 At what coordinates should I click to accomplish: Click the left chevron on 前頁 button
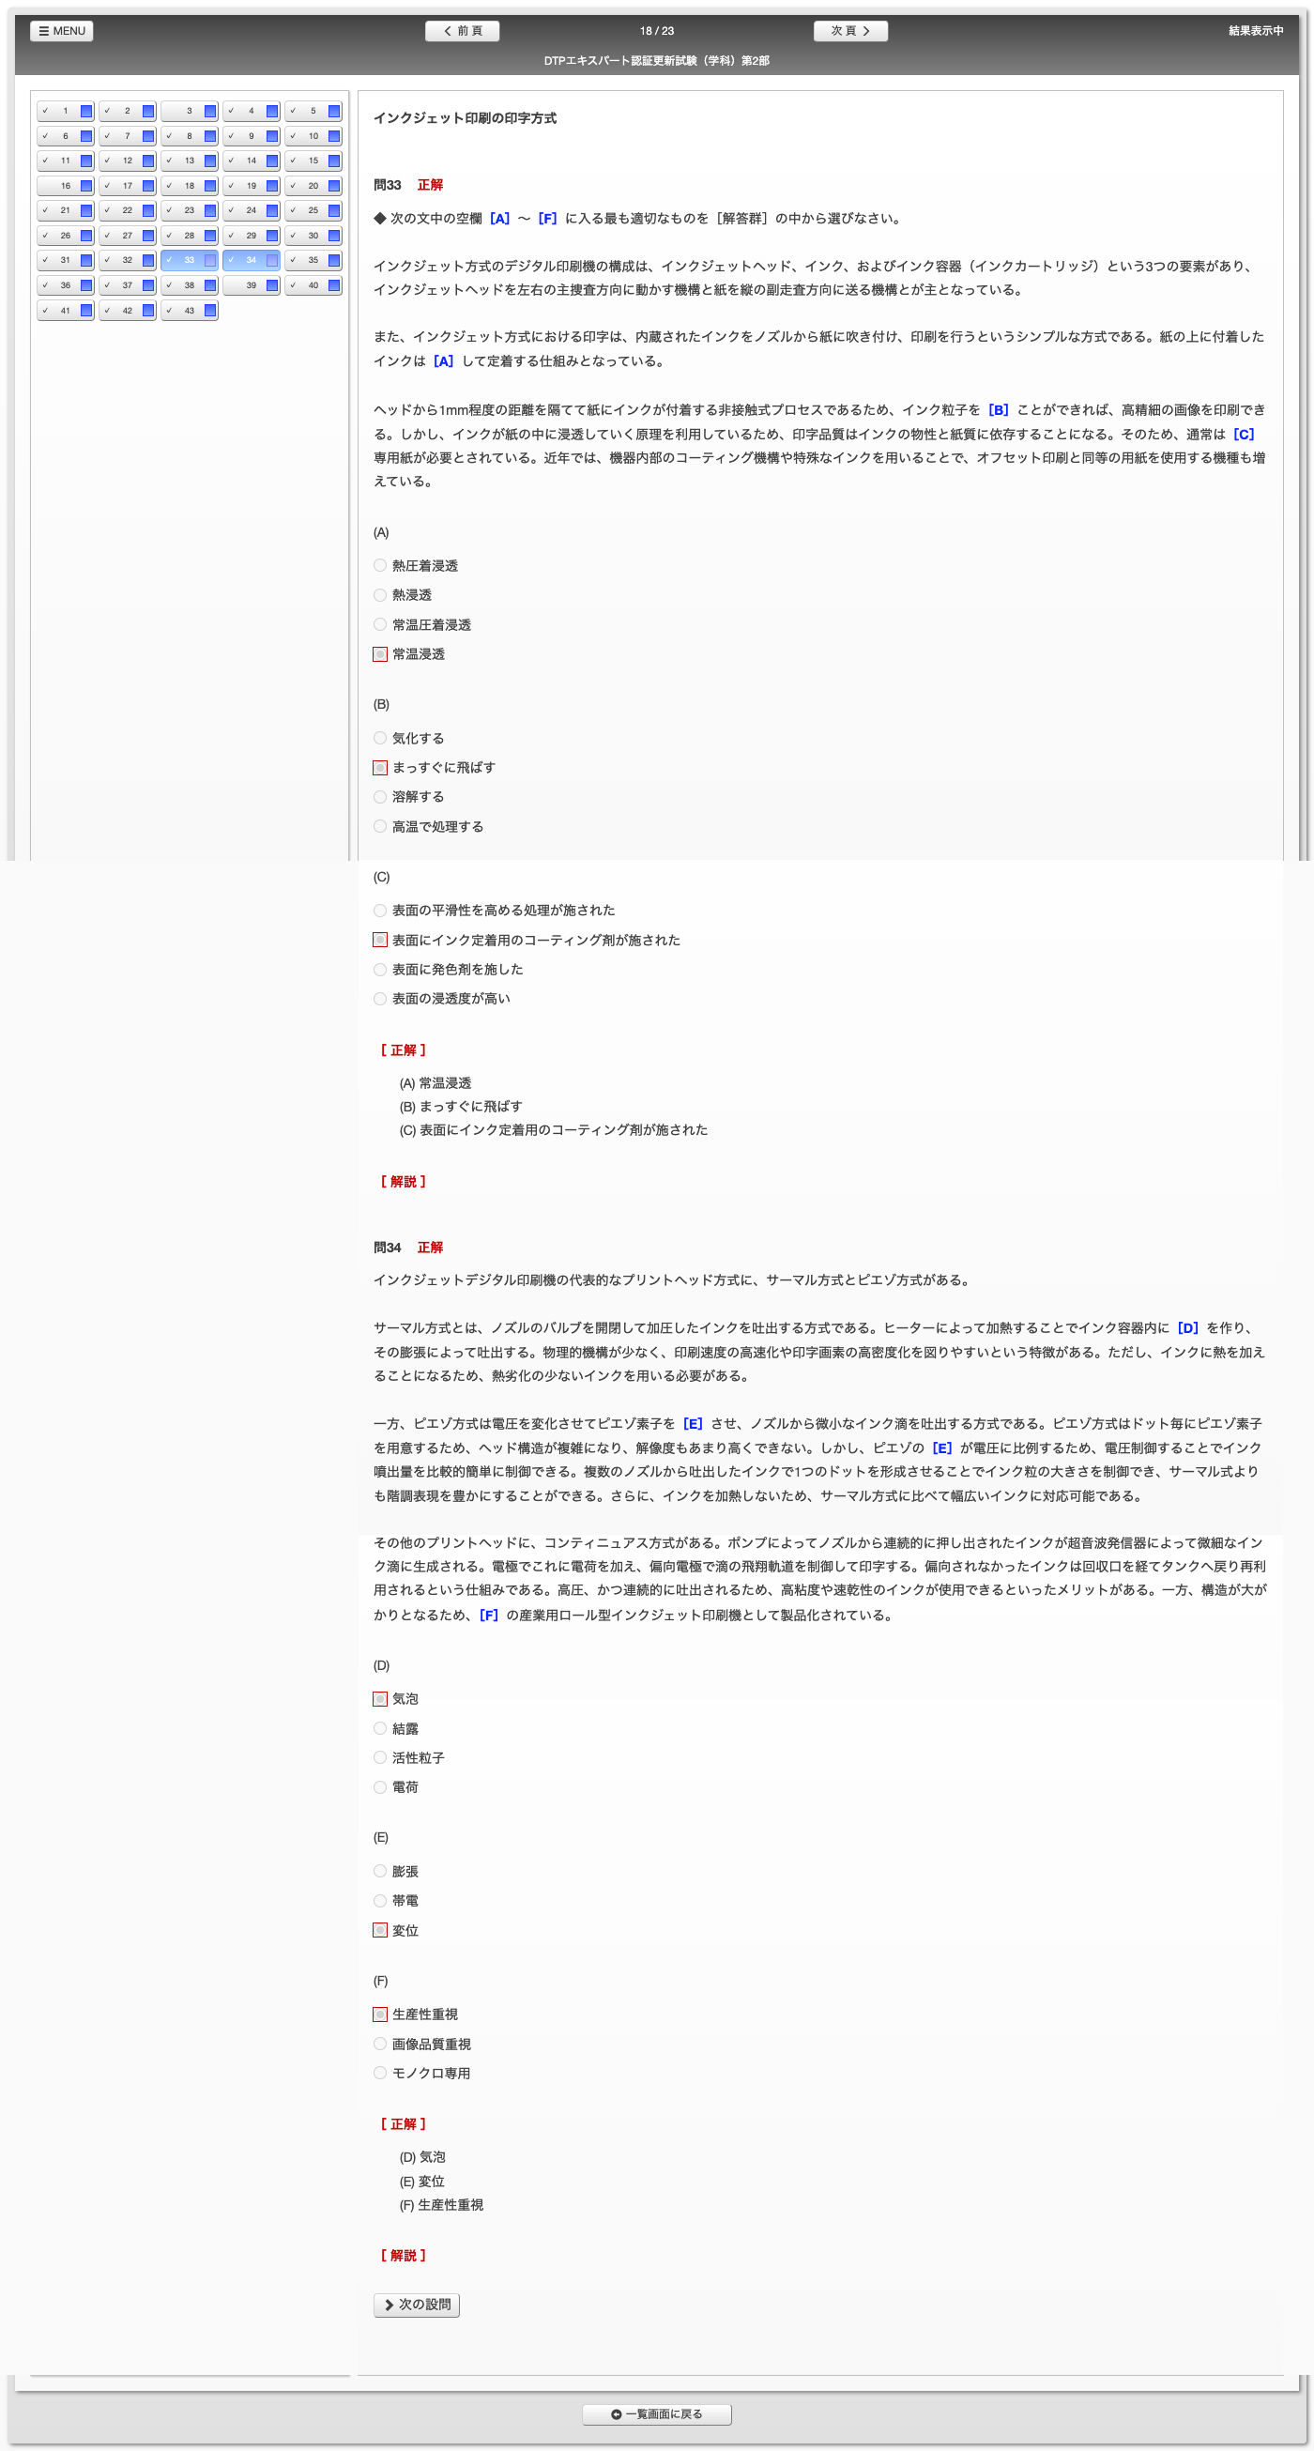point(447,31)
